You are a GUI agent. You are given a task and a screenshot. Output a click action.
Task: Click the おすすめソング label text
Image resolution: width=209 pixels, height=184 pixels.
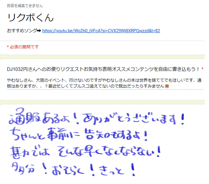pyautogui.click(x=22, y=31)
